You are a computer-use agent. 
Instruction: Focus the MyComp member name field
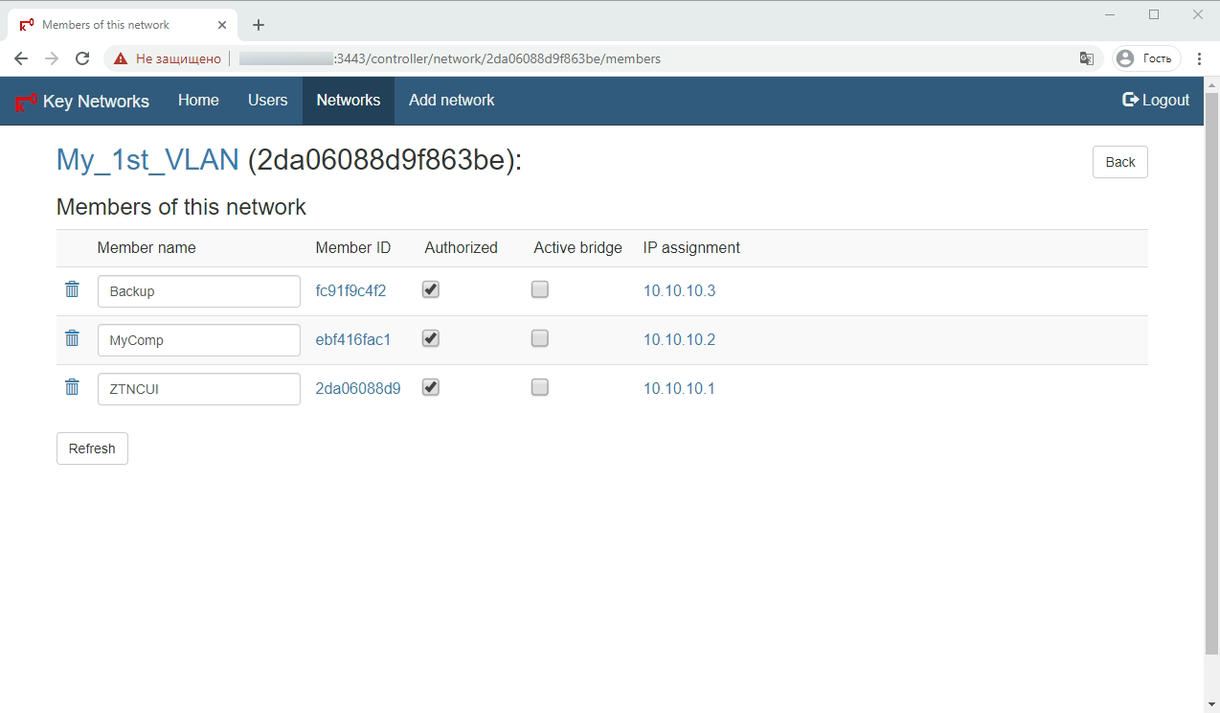coord(199,340)
